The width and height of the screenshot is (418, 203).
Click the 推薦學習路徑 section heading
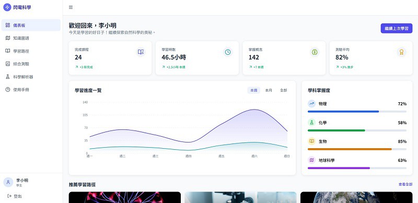pos(82,184)
